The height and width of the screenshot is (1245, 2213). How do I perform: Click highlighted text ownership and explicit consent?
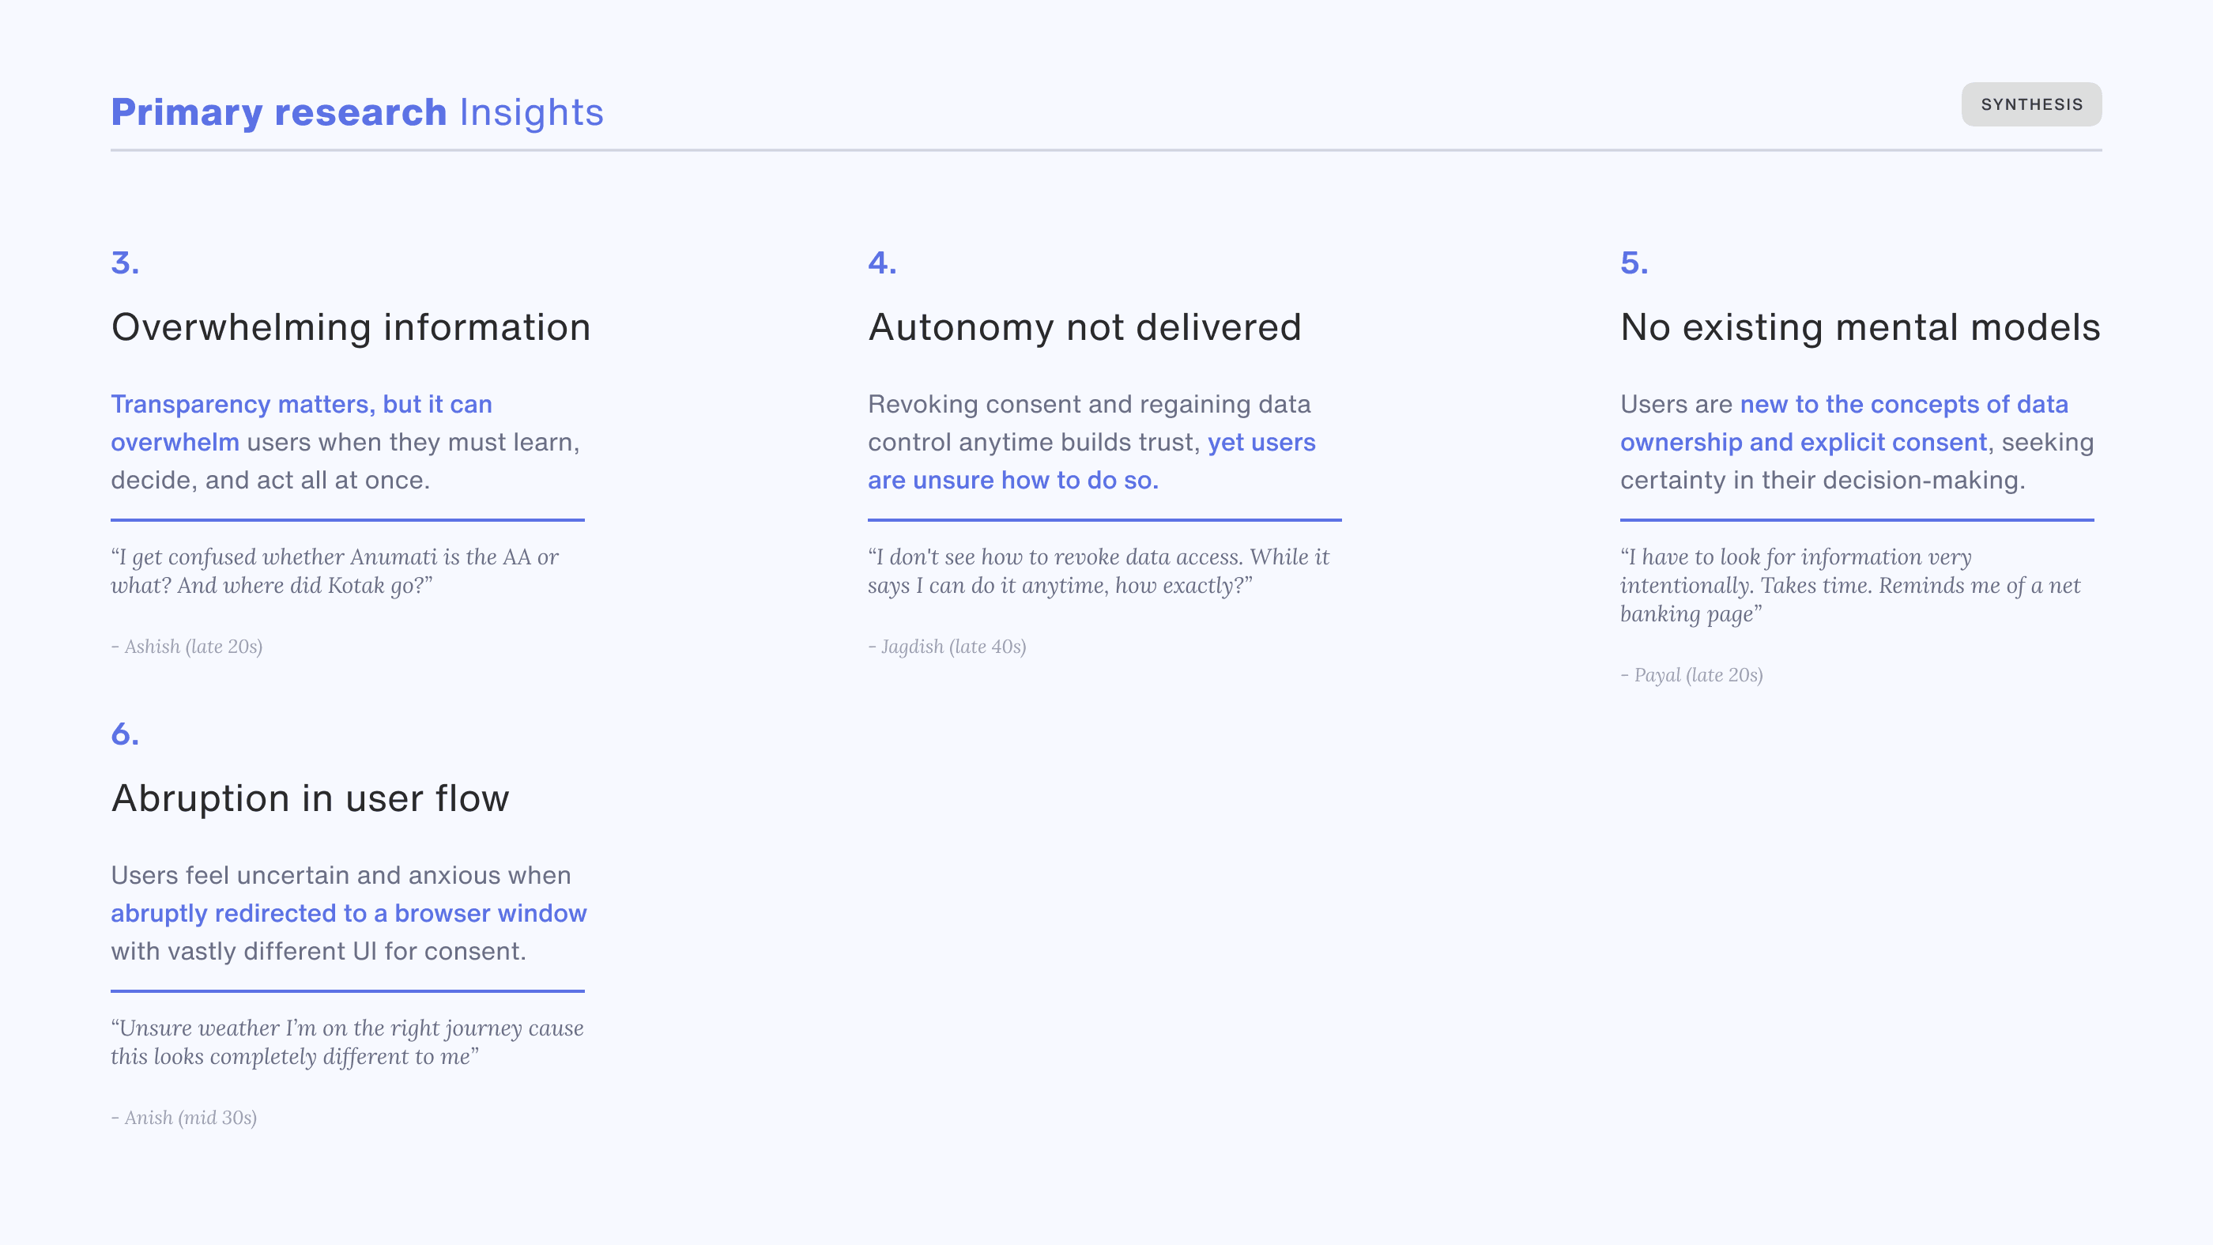pos(1804,443)
